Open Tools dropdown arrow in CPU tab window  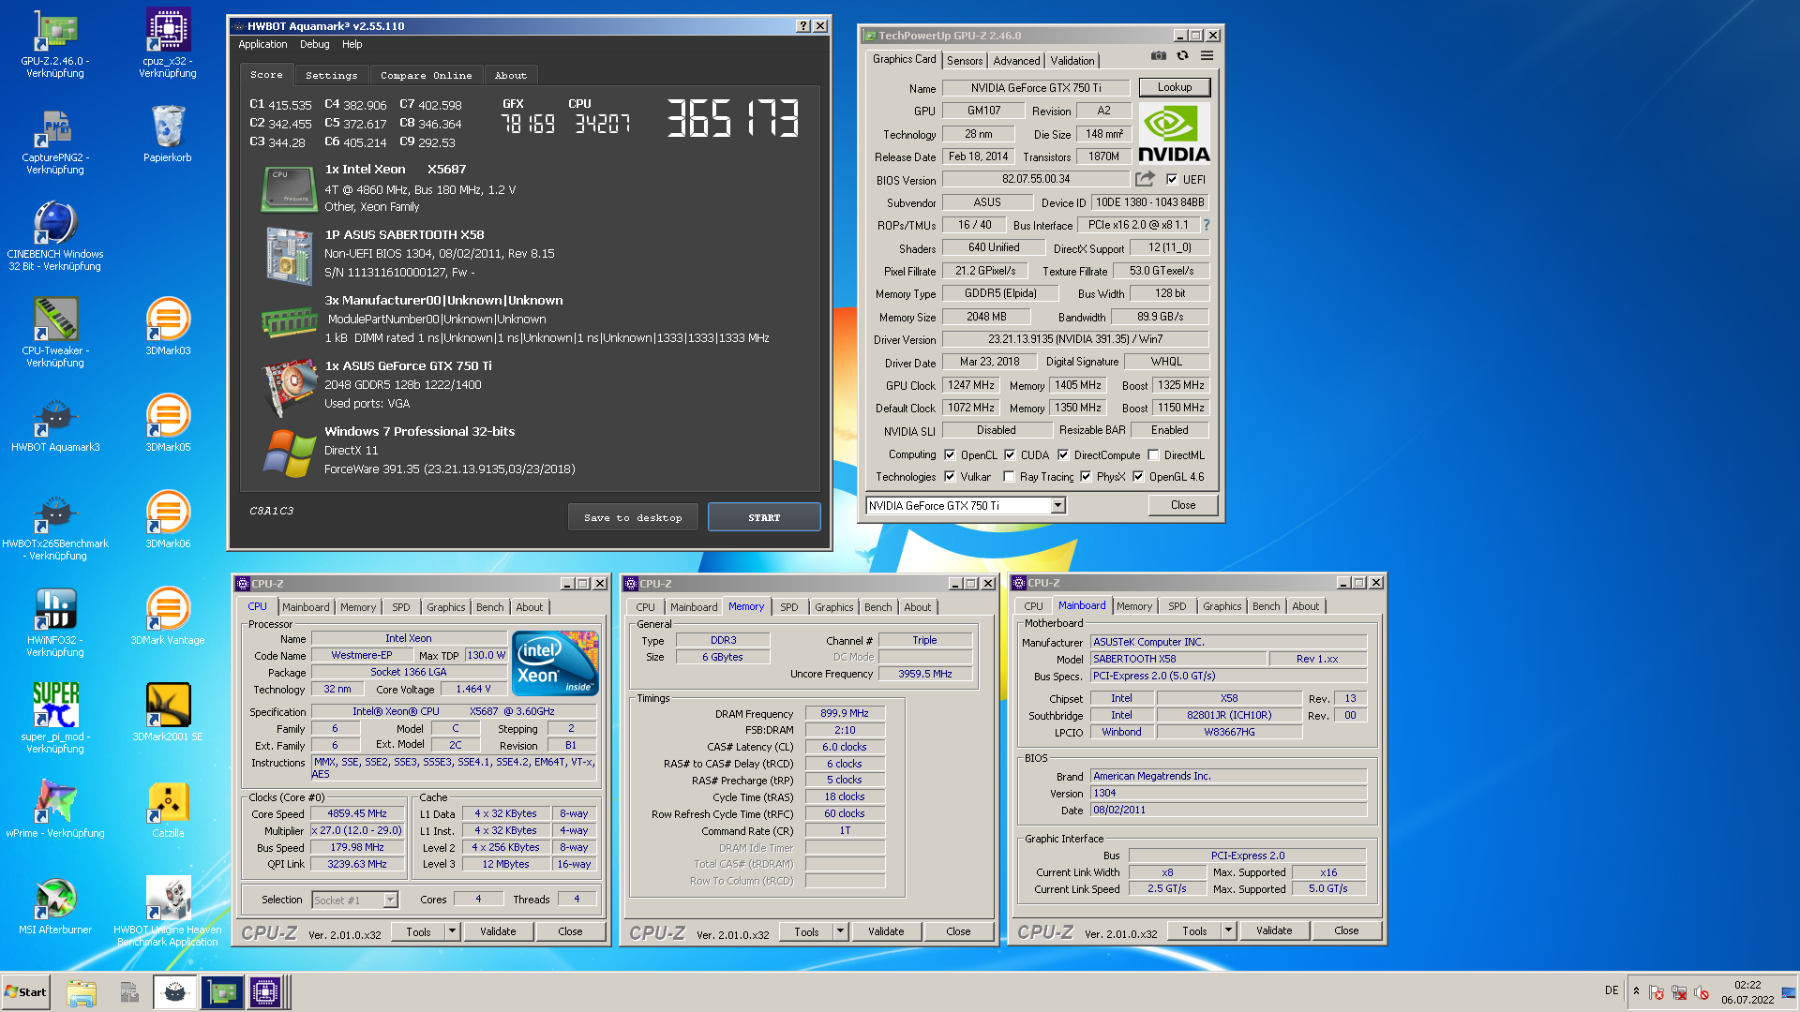tap(452, 931)
